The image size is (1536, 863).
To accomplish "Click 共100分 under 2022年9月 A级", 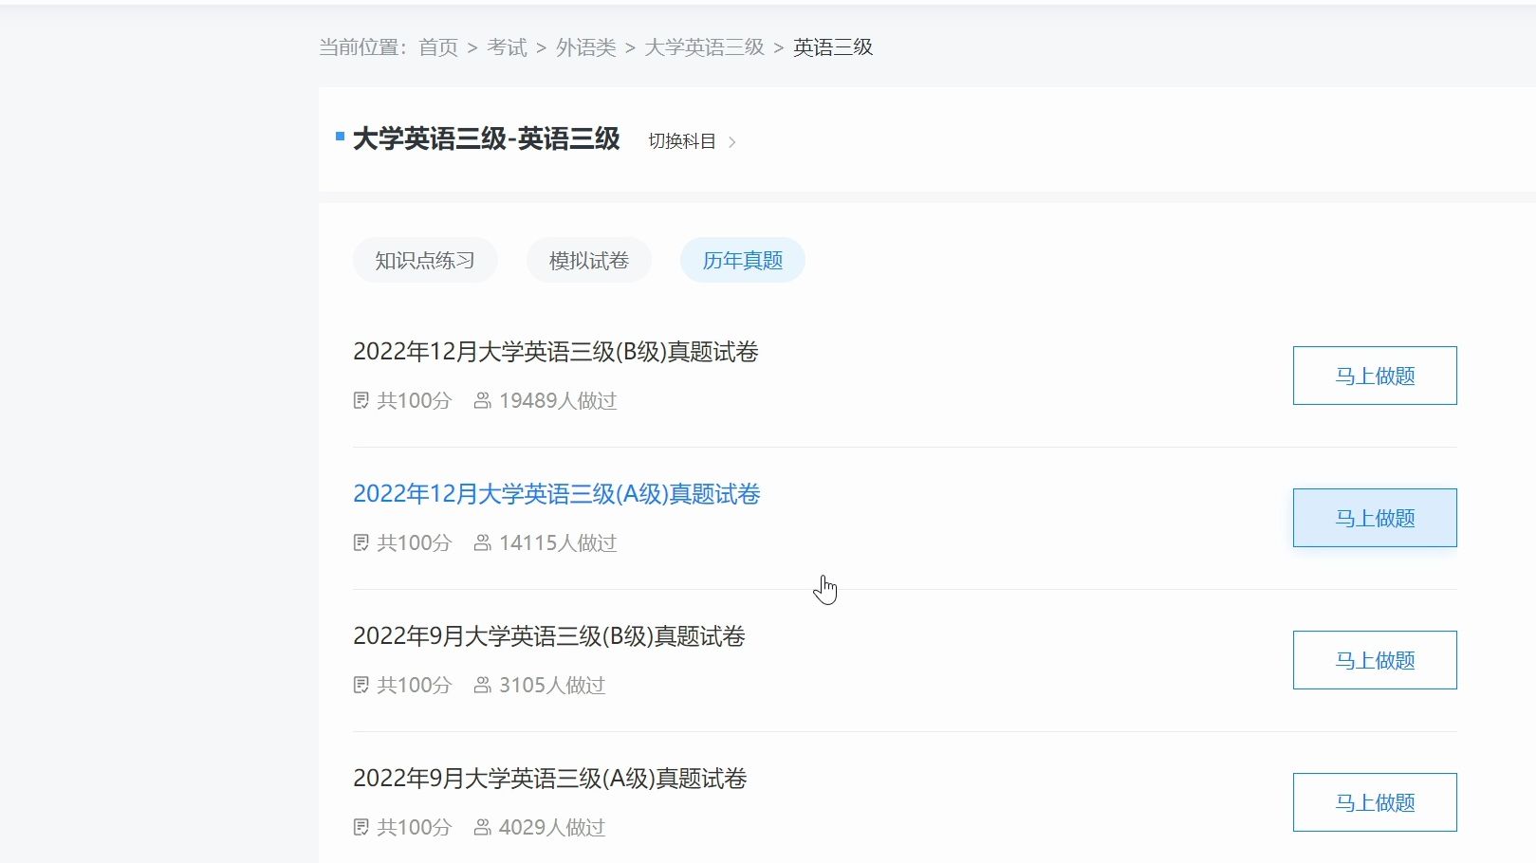I will [415, 827].
